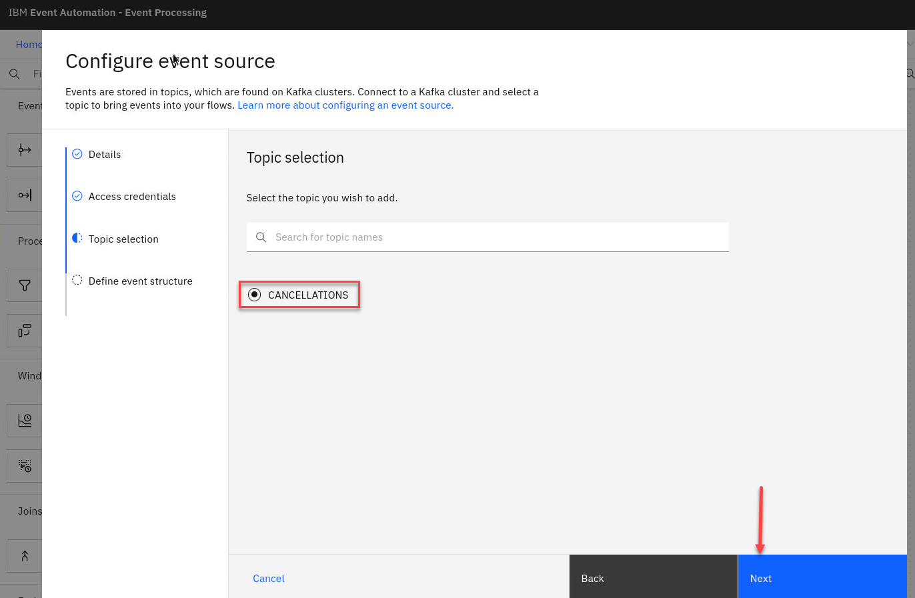
Task: Open the Learn more about configuring link
Action: 345,105
